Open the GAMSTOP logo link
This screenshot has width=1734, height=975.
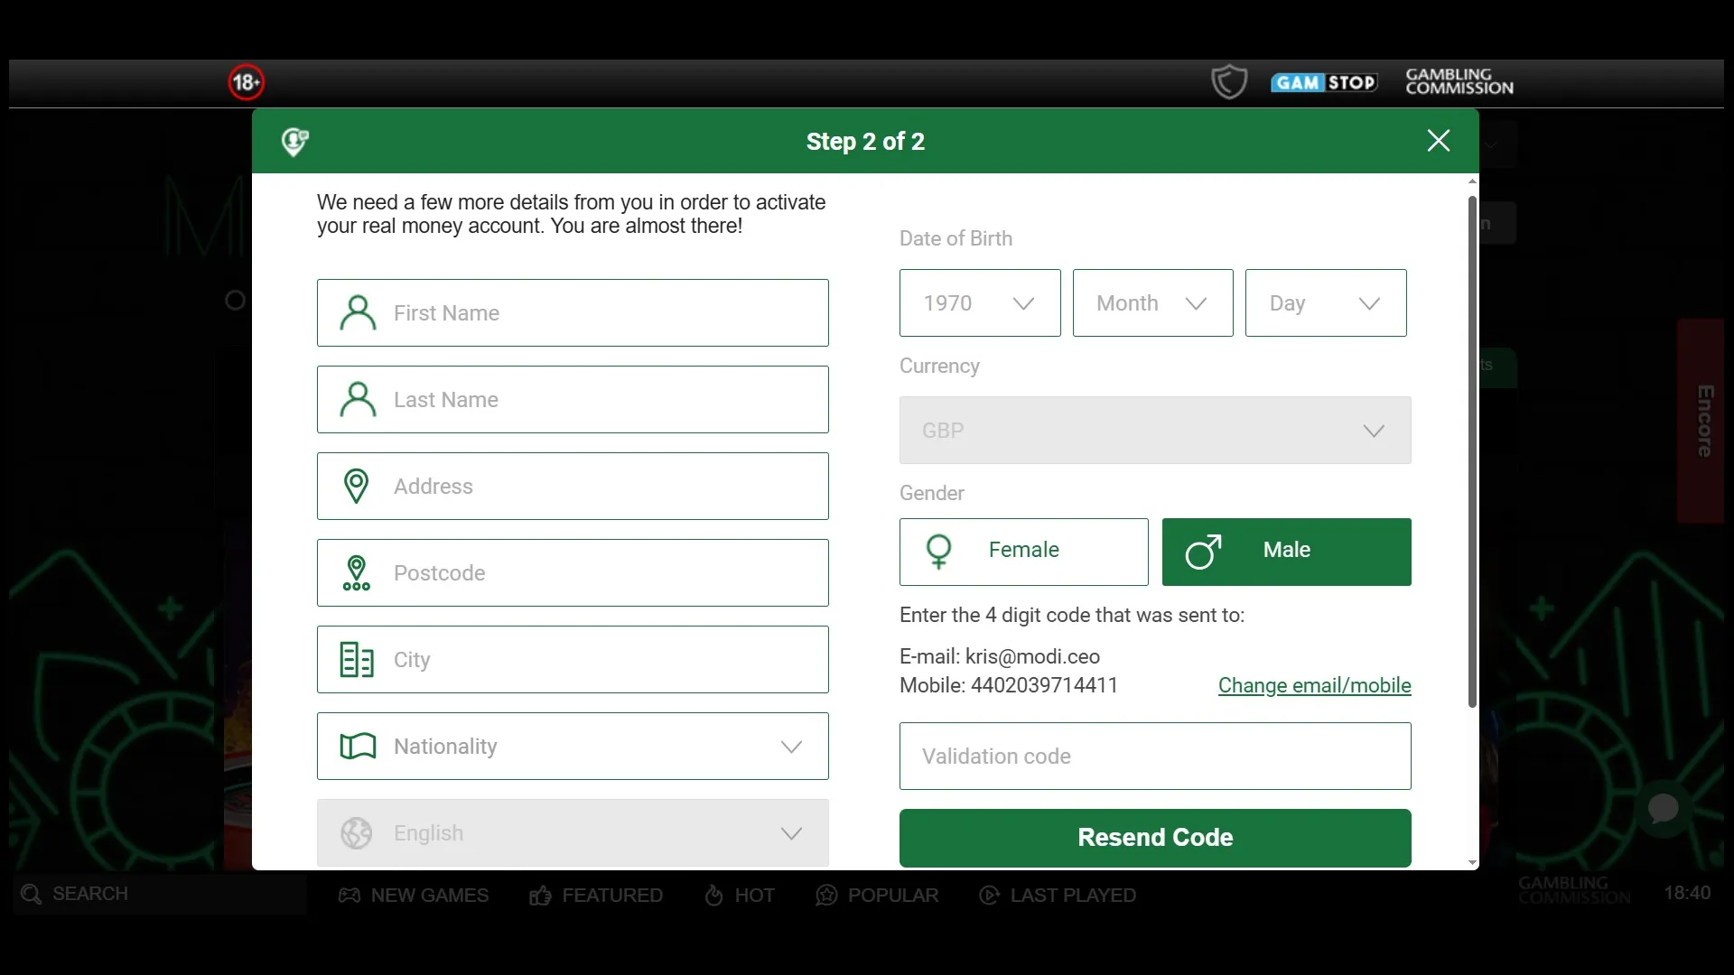[x=1324, y=82]
